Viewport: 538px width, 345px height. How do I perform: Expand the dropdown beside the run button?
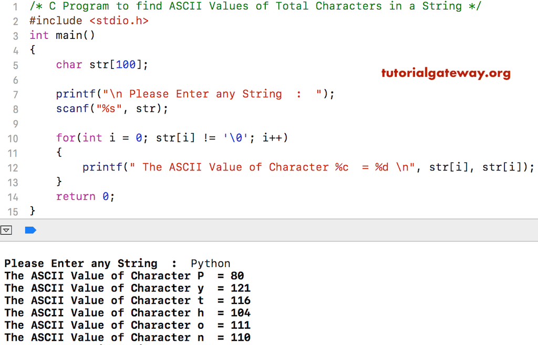pos(7,230)
